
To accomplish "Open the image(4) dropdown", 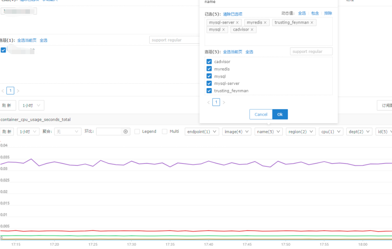I will (236, 131).
